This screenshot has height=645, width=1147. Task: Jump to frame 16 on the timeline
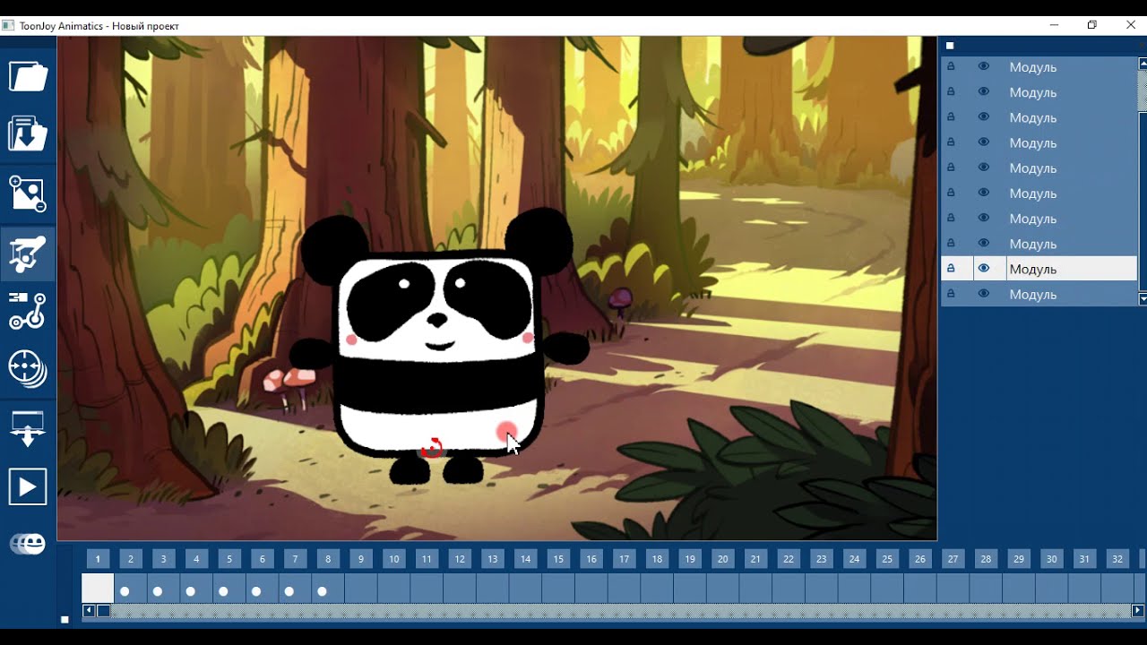point(591,559)
